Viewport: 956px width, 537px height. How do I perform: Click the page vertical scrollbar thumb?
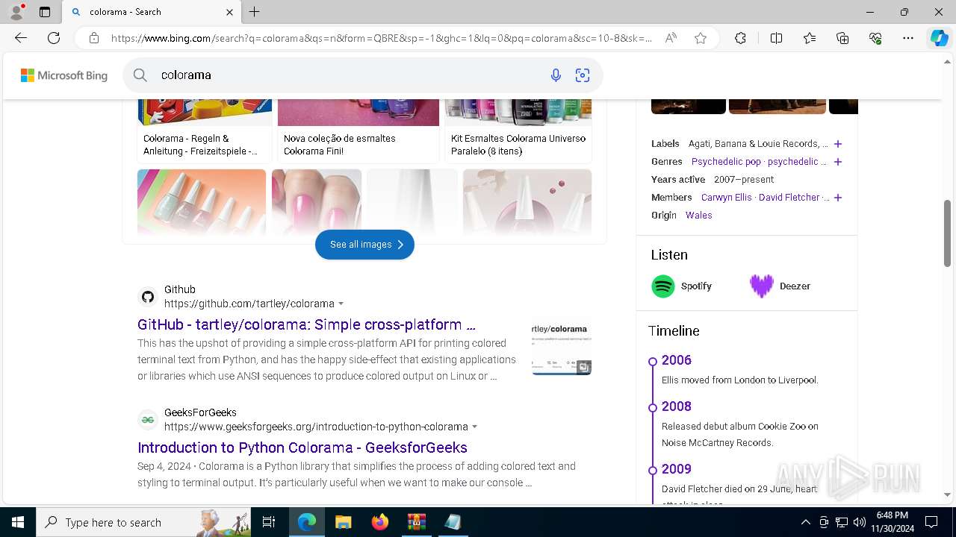point(947,233)
